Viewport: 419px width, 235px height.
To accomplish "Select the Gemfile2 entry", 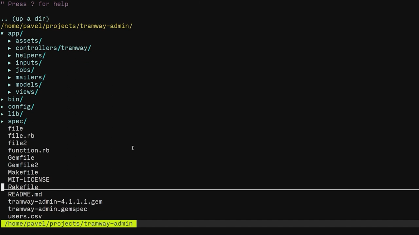I will 23,165.
